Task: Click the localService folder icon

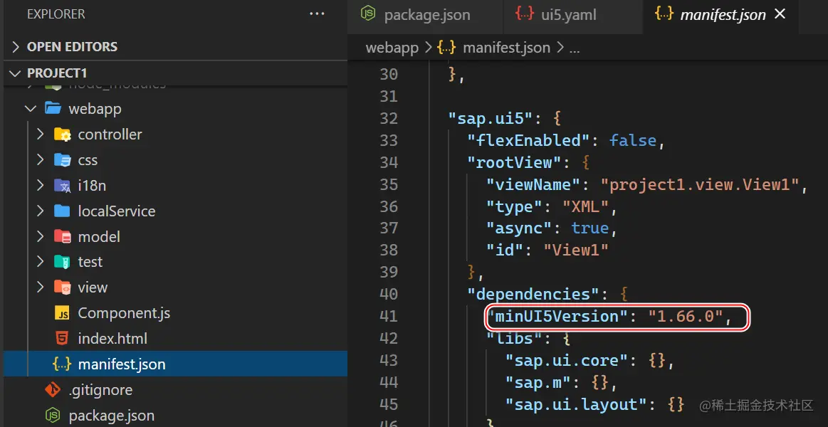Action: (63, 211)
